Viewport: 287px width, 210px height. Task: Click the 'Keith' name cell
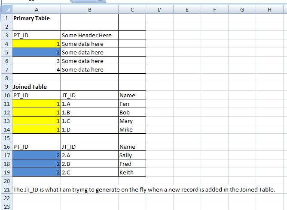[132, 172]
